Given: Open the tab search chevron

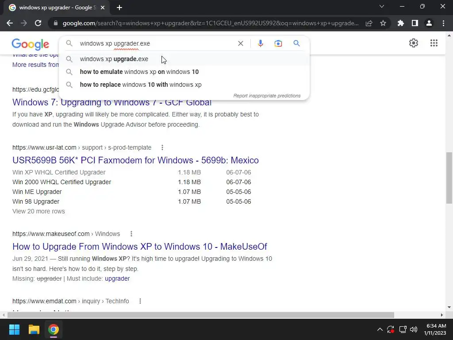Looking at the screenshot, I should click(x=382, y=6).
